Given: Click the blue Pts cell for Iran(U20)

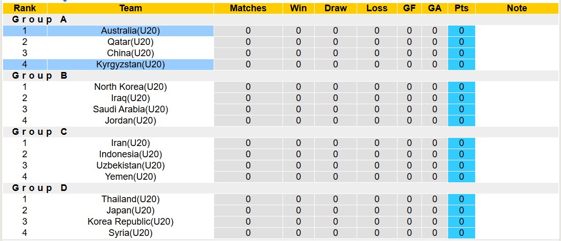Looking at the screenshot, I should click(461, 143).
